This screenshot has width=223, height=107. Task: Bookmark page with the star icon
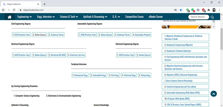click(181, 10)
